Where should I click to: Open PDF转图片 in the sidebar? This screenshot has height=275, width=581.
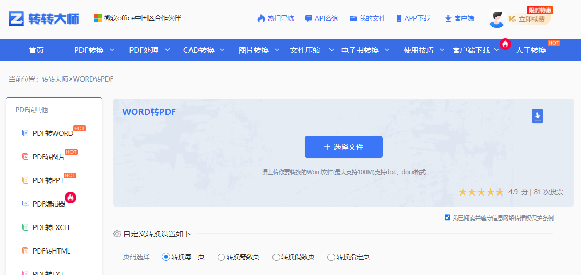(49, 157)
